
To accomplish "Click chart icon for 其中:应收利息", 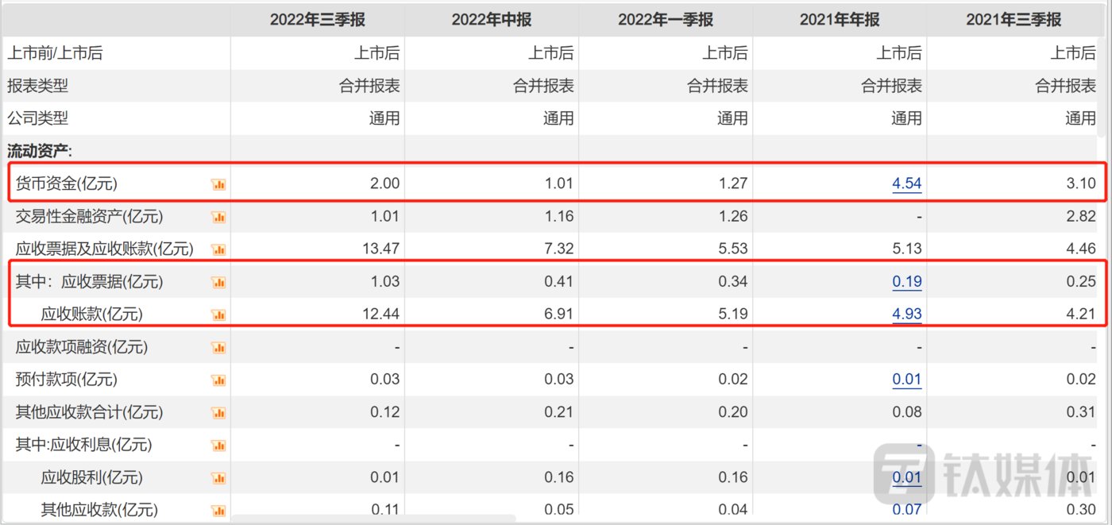I will click(x=218, y=446).
